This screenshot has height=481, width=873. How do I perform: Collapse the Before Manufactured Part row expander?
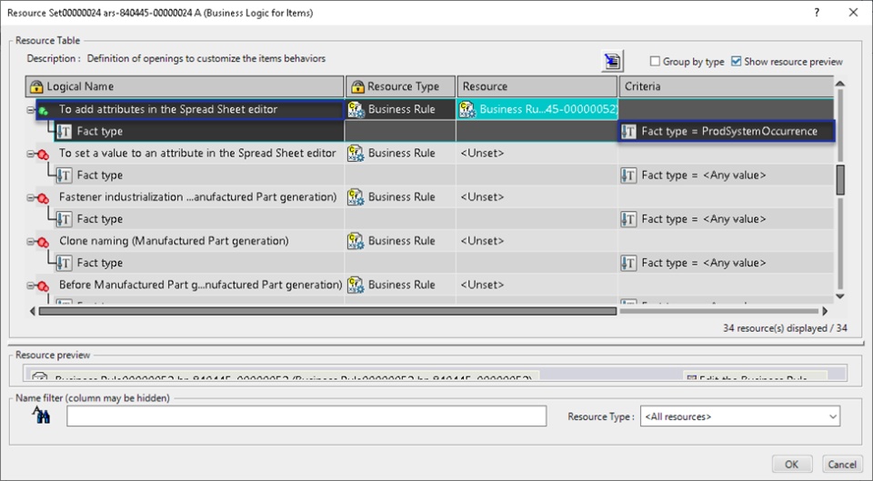31,286
